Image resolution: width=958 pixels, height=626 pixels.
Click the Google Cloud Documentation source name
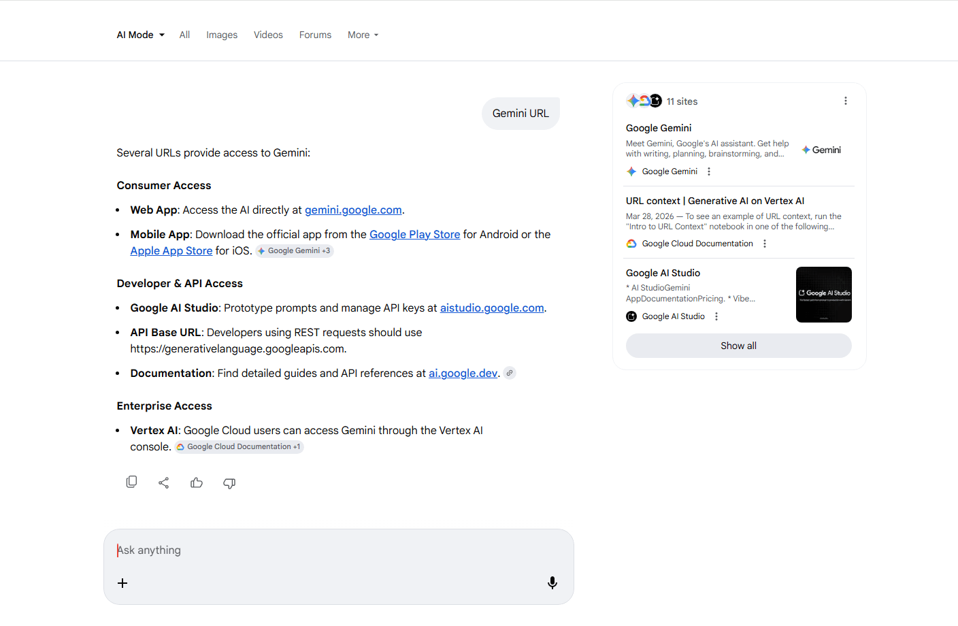(697, 244)
